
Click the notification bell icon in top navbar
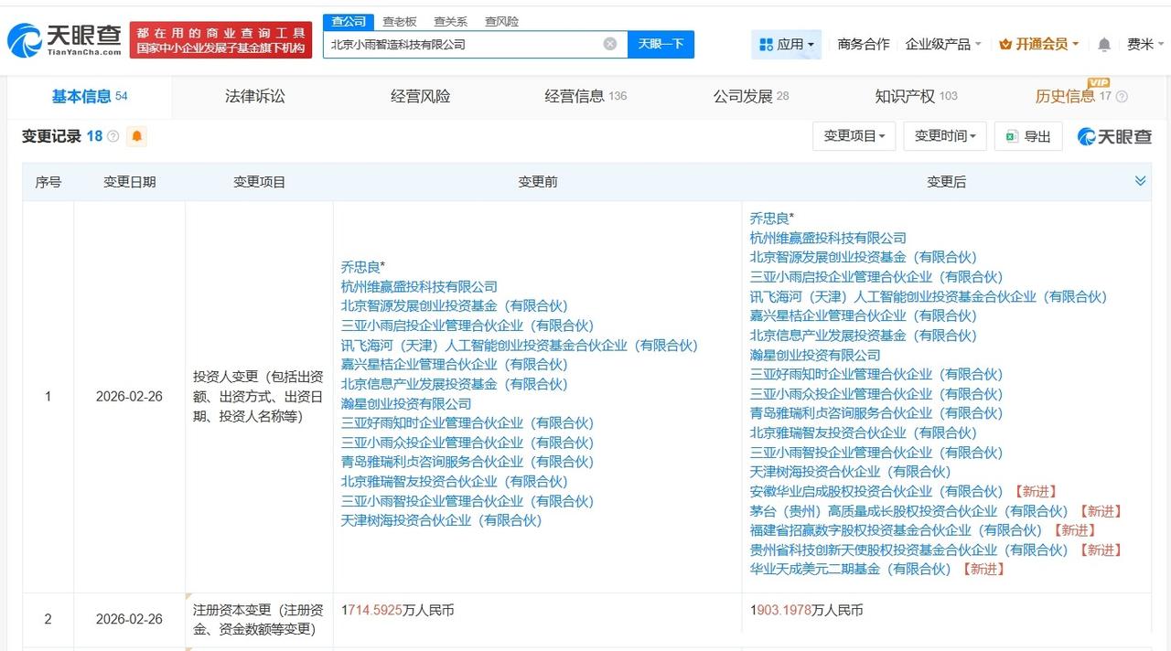1102,43
